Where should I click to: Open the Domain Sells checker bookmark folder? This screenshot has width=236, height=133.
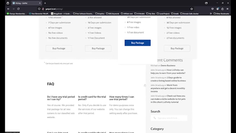tap(189, 14)
